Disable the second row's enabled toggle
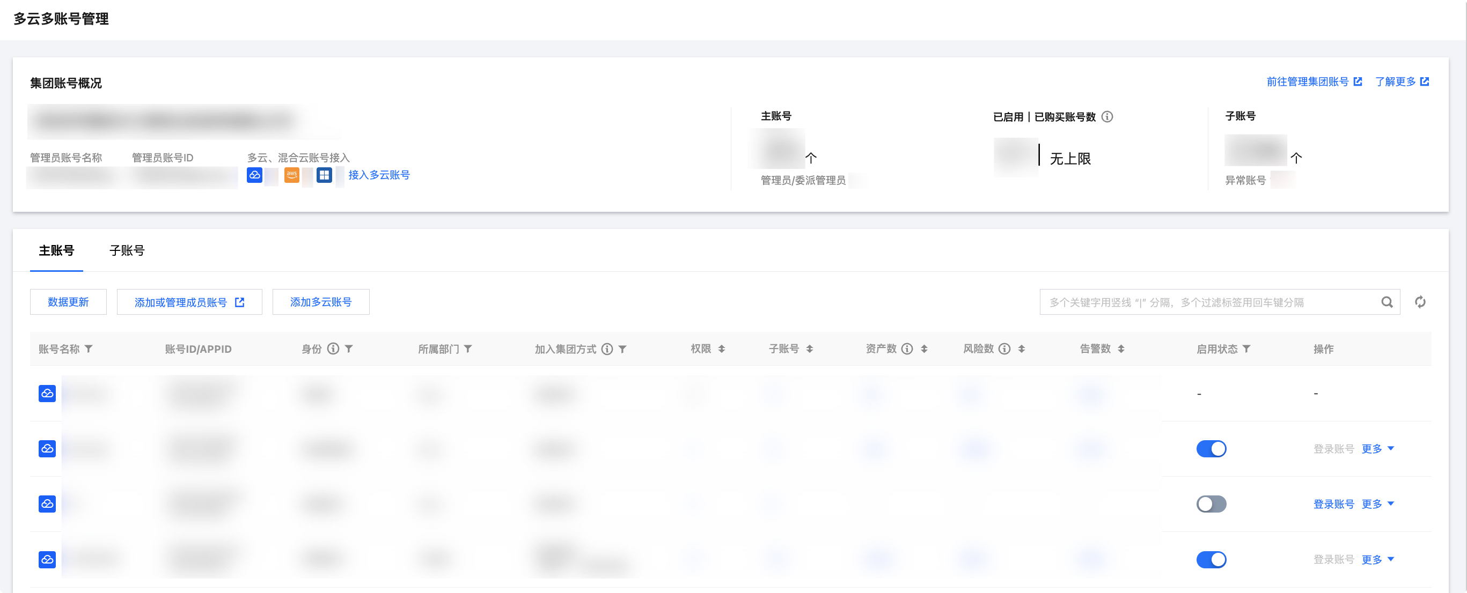The height and width of the screenshot is (593, 1467). coord(1211,449)
